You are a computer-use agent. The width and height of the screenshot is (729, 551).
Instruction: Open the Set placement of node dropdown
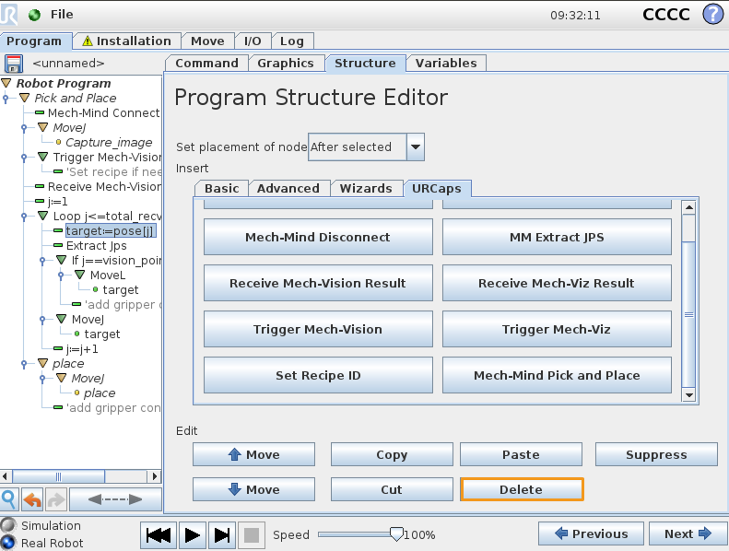416,147
